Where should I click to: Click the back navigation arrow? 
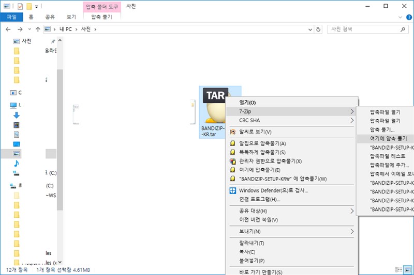(8, 29)
